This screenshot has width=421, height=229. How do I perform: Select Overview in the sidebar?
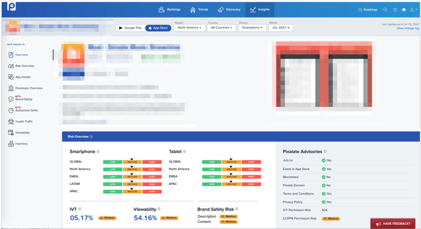pos(21,55)
